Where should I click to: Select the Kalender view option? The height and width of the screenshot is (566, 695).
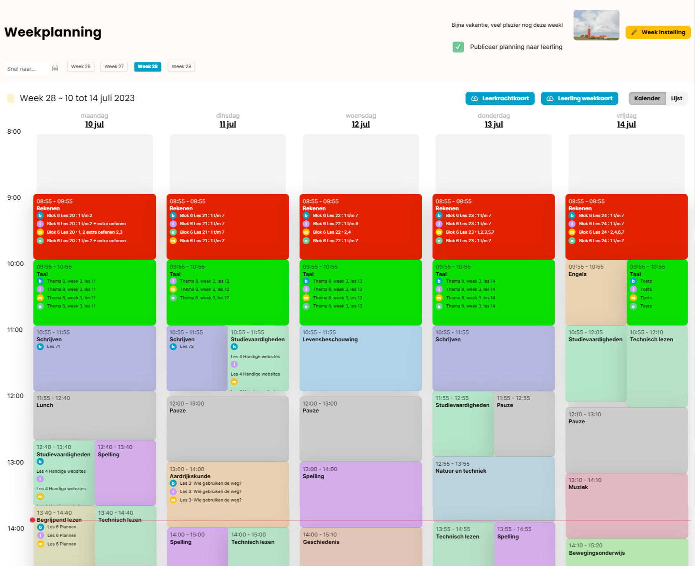point(647,98)
